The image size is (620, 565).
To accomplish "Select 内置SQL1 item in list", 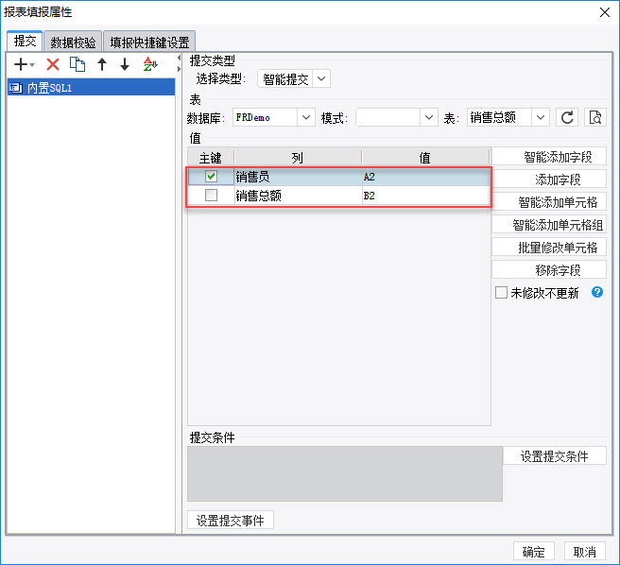I will (91, 87).
